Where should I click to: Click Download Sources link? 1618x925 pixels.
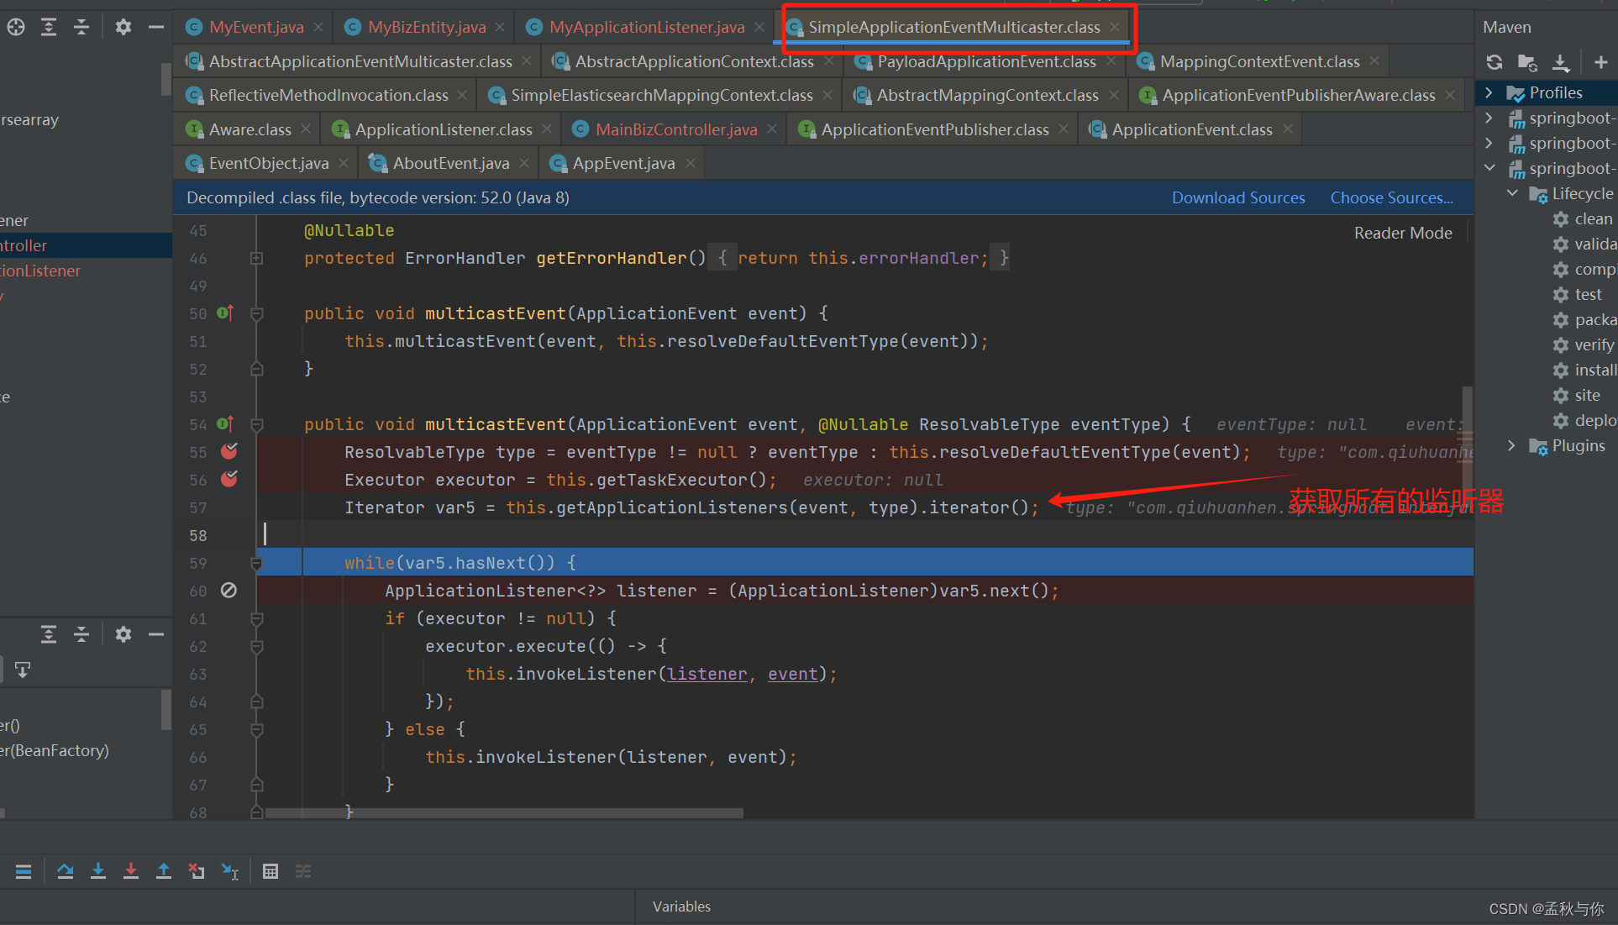coord(1238,198)
